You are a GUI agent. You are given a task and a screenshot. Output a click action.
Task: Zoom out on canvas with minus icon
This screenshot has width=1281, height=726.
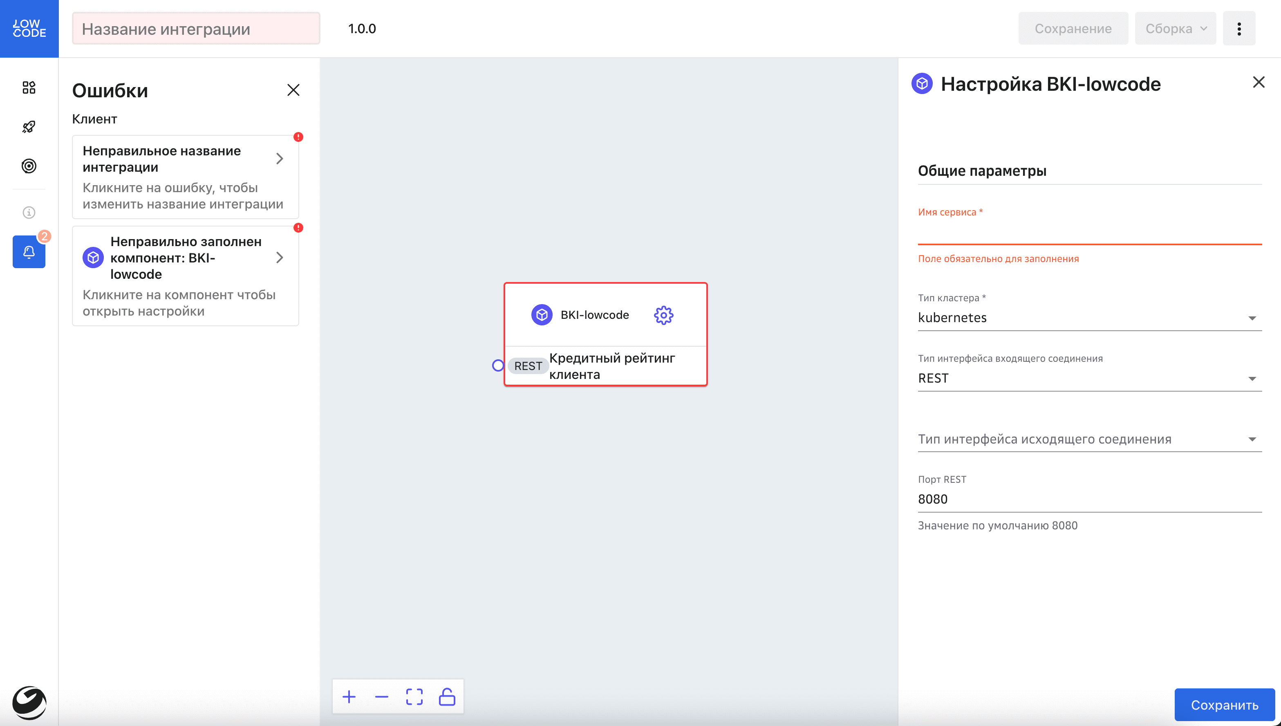(x=381, y=697)
